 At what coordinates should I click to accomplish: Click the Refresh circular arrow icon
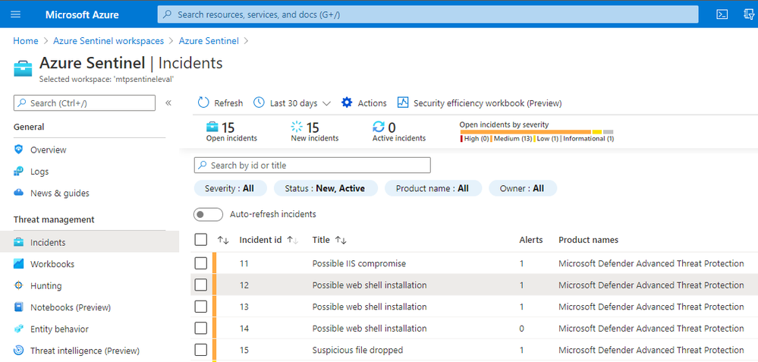203,103
